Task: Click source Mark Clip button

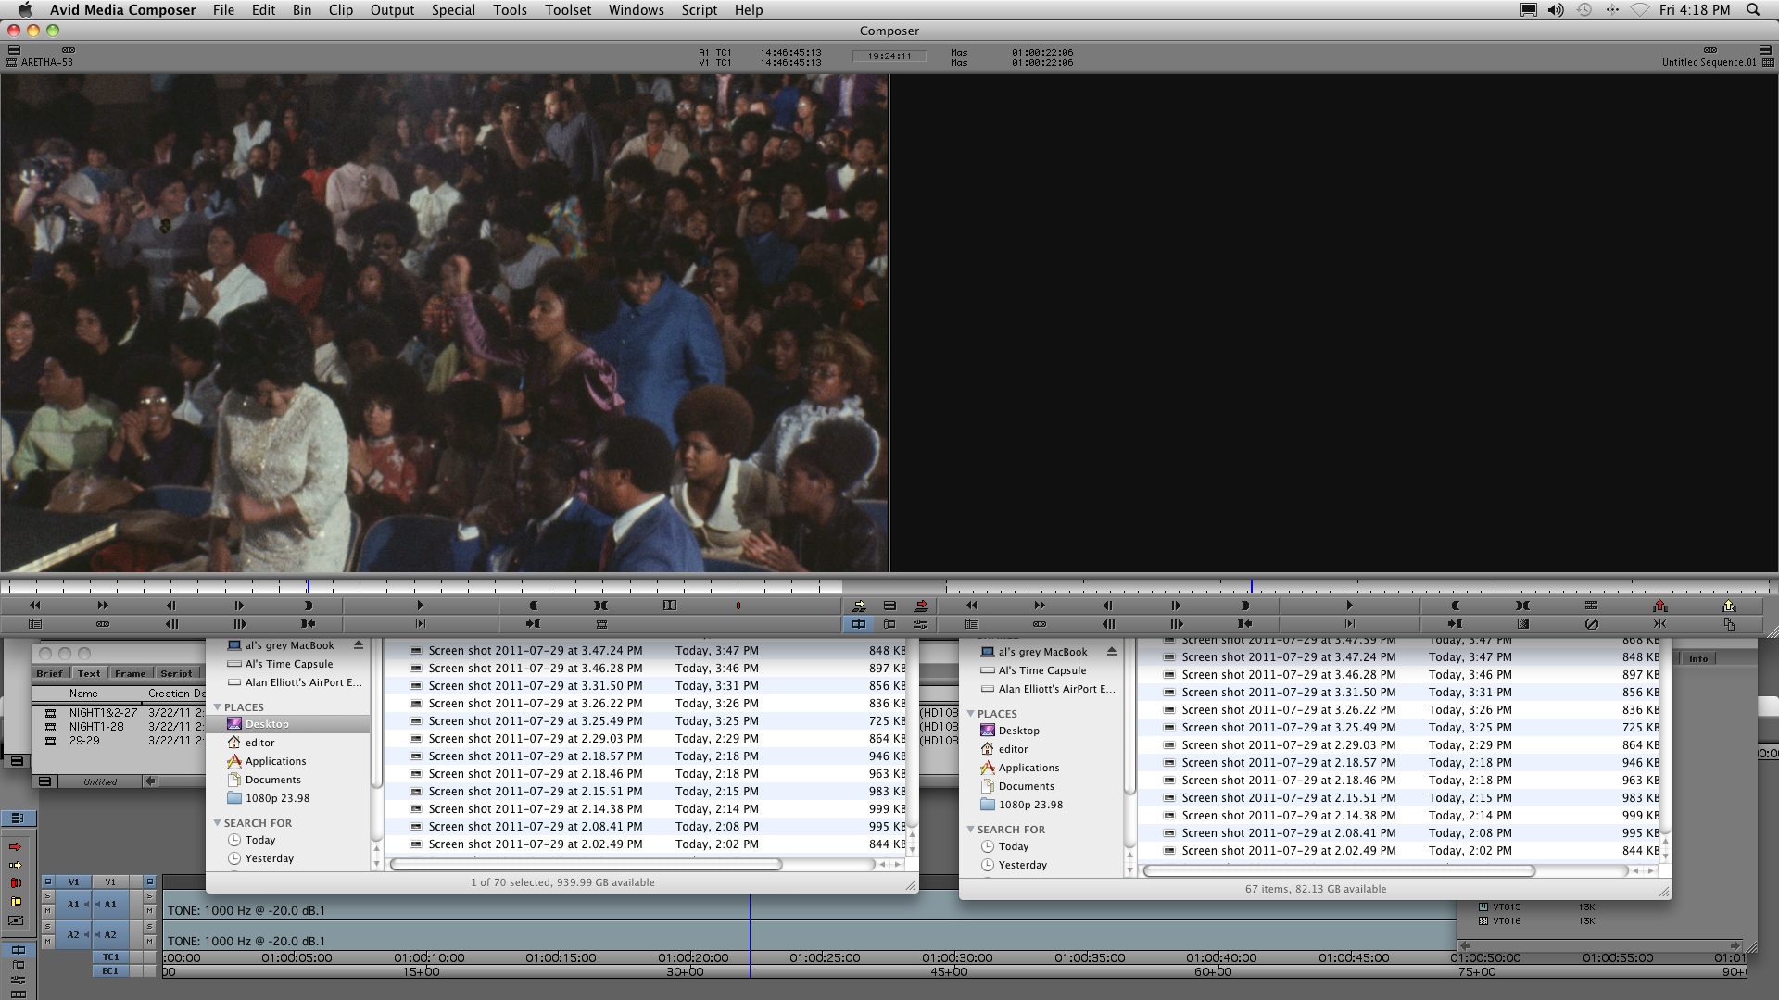Action: (600, 606)
